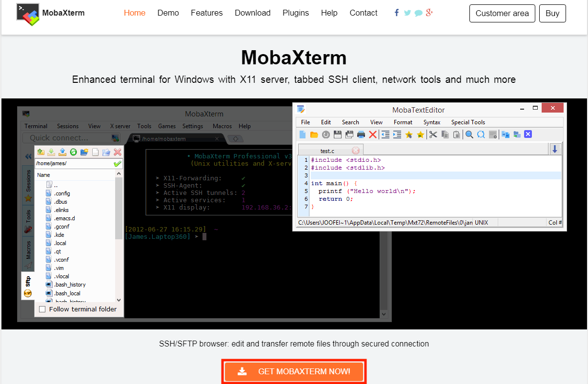The image size is (588, 384).
Task: Click the Cut scissors icon in MobaTextEditor
Action: tap(433, 134)
